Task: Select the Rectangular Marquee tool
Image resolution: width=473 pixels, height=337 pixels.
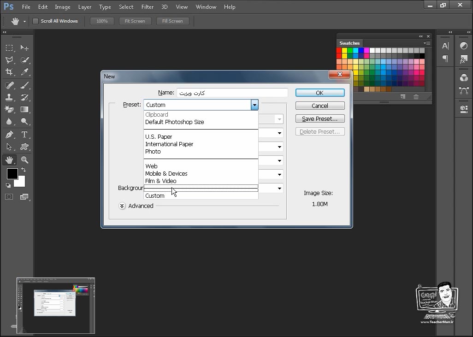Action: pyautogui.click(x=9, y=47)
